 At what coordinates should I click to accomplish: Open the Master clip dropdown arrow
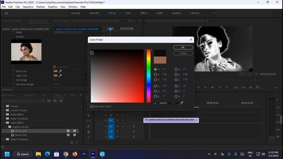click(x=53, y=29)
